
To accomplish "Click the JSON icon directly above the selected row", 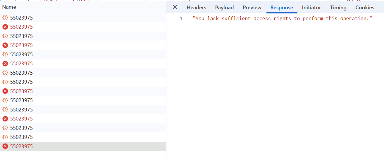I will (x=5, y=137).
